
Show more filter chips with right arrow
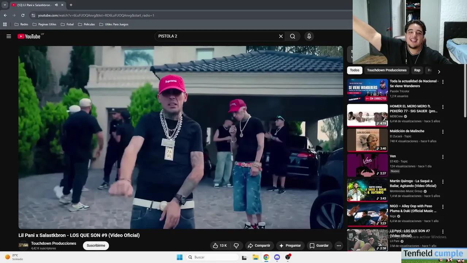pyautogui.click(x=439, y=72)
